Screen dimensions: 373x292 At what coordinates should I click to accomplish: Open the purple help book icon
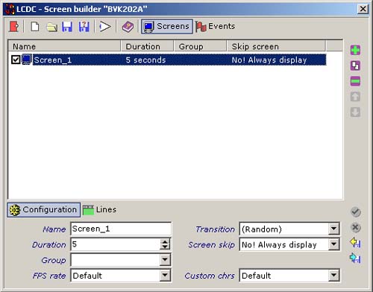coord(128,27)
